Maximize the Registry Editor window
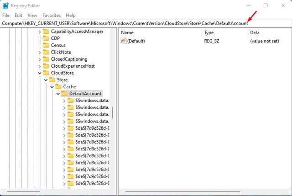Screen dimensions: 292x196 (266, 5)
